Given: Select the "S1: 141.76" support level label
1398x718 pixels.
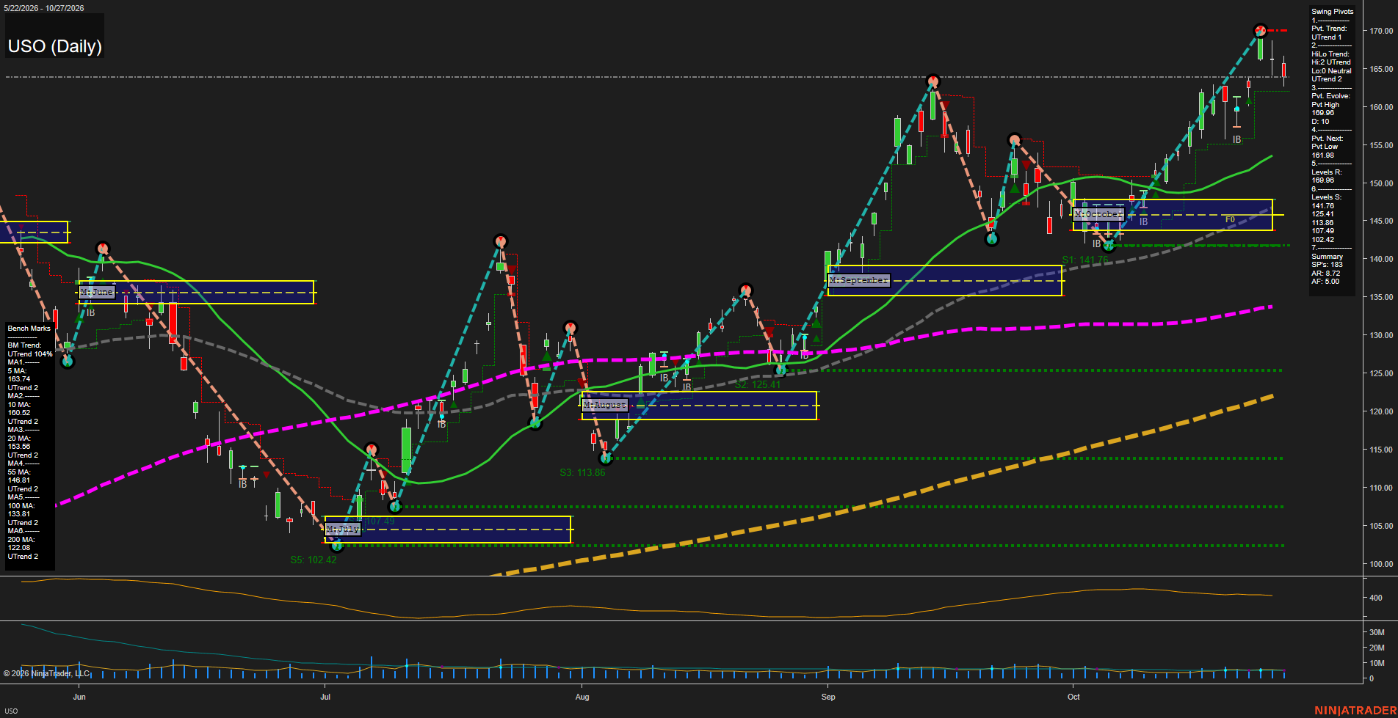Looking at the screenshot, I should (1085, 260).
